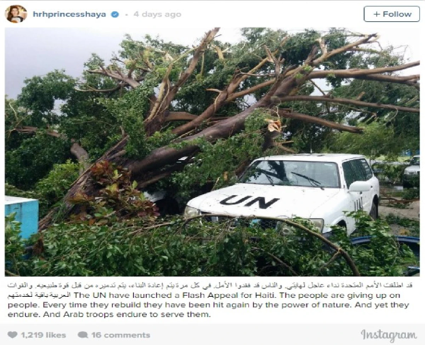The height and width of the screenshot is (345, 425).
Task: Open the '16 comments' link
Action: [120, 335]
